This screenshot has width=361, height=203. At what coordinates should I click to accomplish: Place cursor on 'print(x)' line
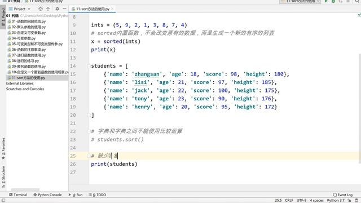[103, 50]
